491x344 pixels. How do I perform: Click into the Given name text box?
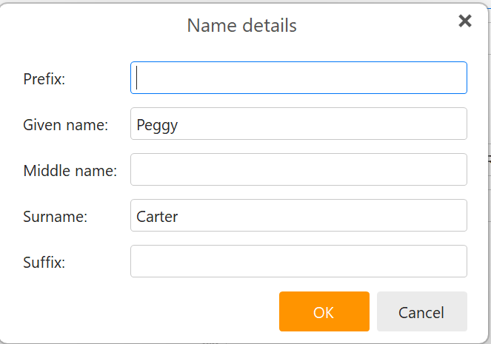(298, 124)
